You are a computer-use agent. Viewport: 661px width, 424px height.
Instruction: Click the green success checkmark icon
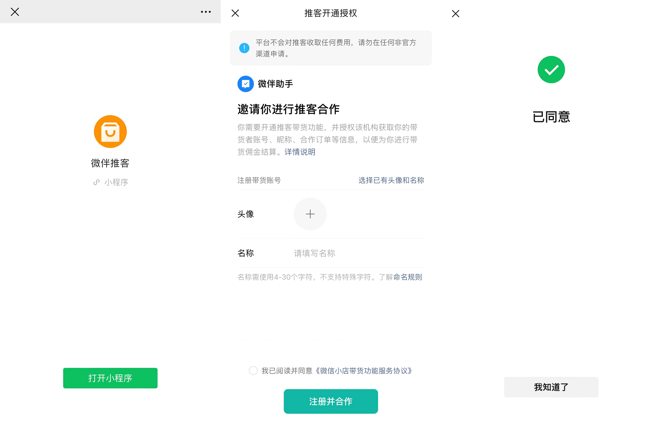551,69
